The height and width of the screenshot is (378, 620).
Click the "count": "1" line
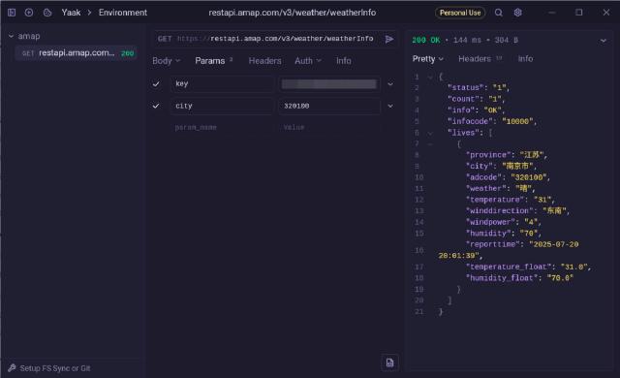476,99
